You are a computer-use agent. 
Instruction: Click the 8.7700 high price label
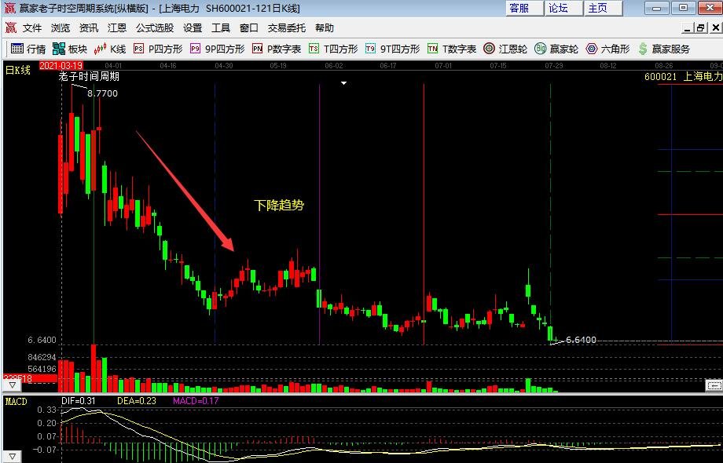[102, 93]
